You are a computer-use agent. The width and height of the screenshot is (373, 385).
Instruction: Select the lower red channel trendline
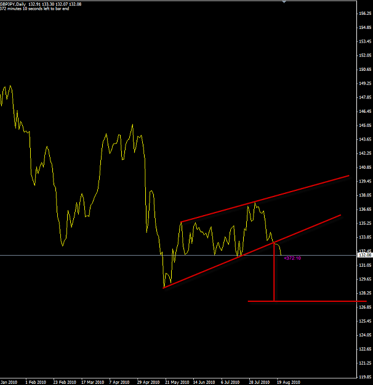pos(252,251)
